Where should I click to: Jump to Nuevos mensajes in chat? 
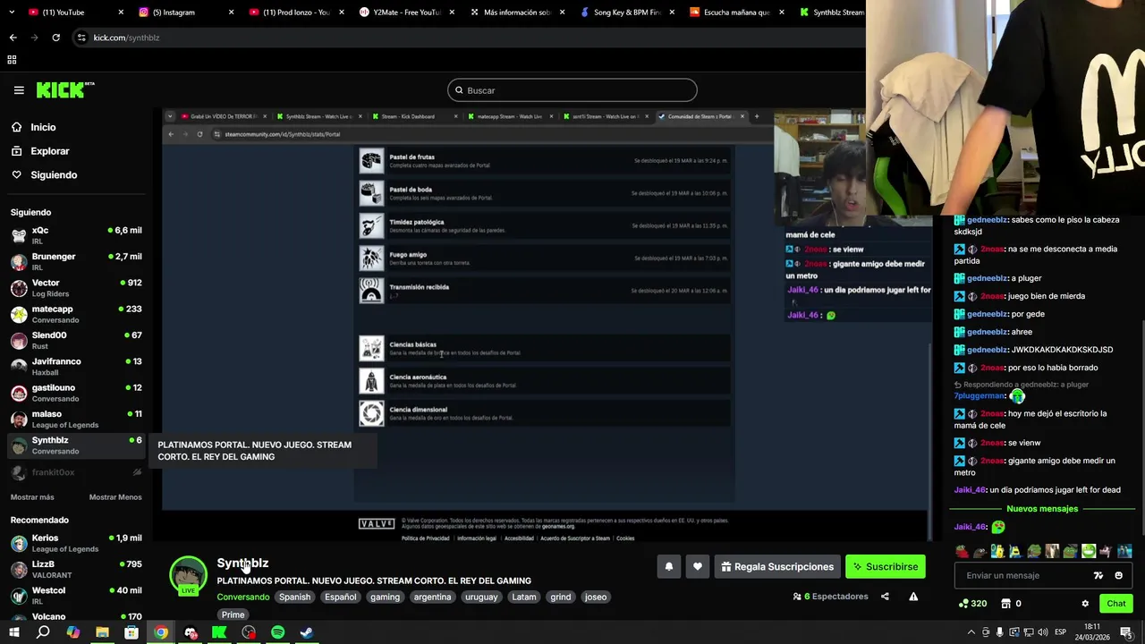tap(1042, 509)
